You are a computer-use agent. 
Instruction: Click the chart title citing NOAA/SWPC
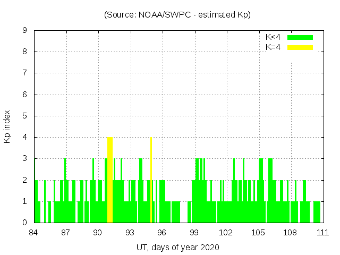[177, 15]
